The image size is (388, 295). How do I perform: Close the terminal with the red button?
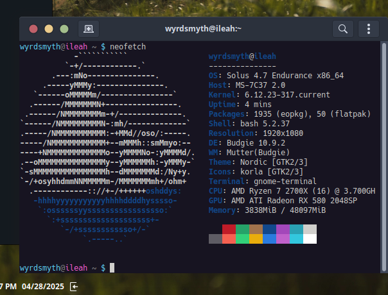tap(33, 29)
